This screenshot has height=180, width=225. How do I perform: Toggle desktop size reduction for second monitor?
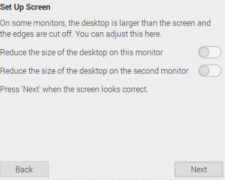[x=210, y=71]
